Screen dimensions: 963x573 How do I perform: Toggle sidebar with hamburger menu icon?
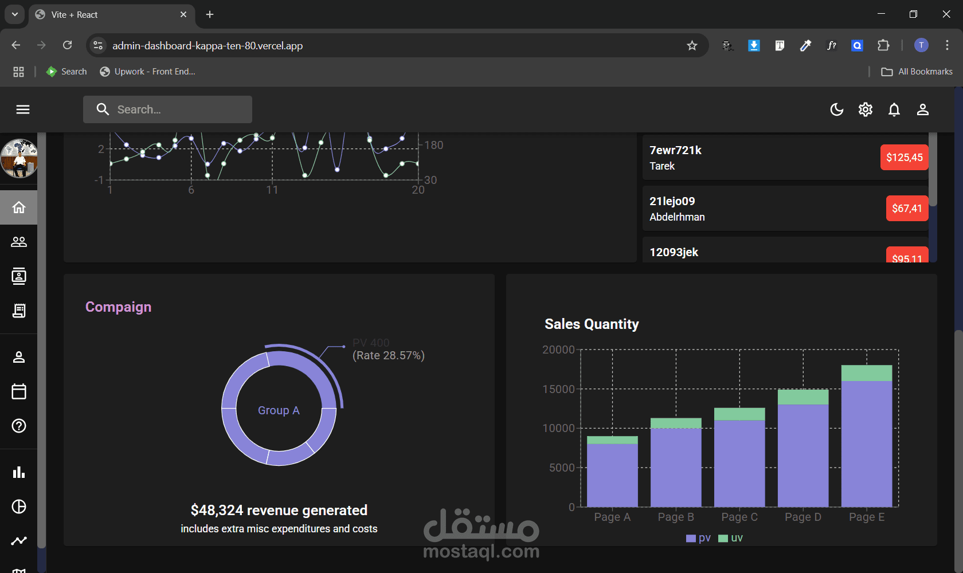[x=23, y=109]
